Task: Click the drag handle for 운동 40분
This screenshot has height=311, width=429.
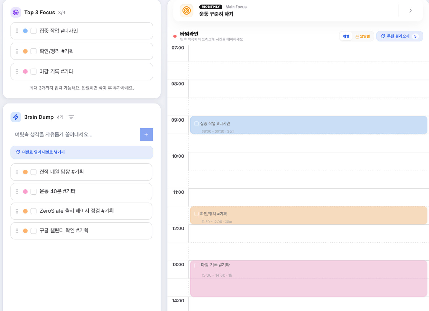Action: (x=17, y=192)
